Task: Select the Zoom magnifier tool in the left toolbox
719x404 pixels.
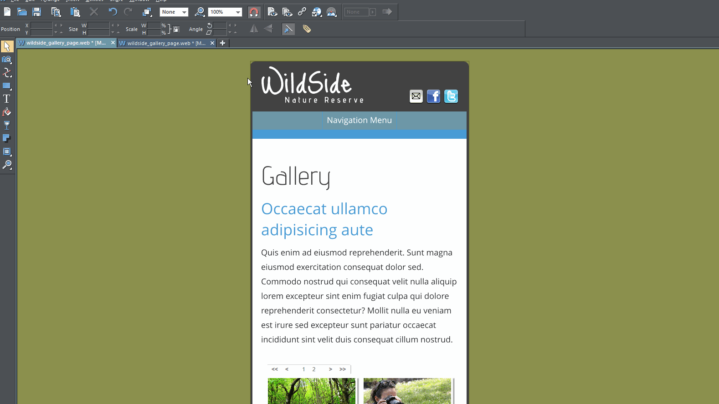Action: tap(7, 165)
